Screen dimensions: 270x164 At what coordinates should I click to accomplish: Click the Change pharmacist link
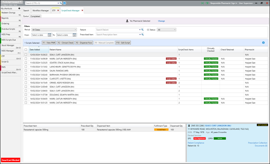click(161, 21)
